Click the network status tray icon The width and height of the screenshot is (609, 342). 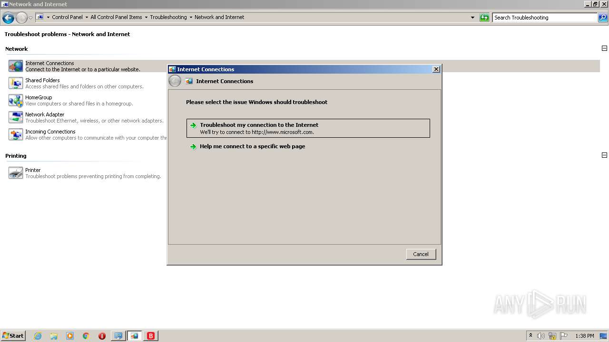(x=552, y=336)
